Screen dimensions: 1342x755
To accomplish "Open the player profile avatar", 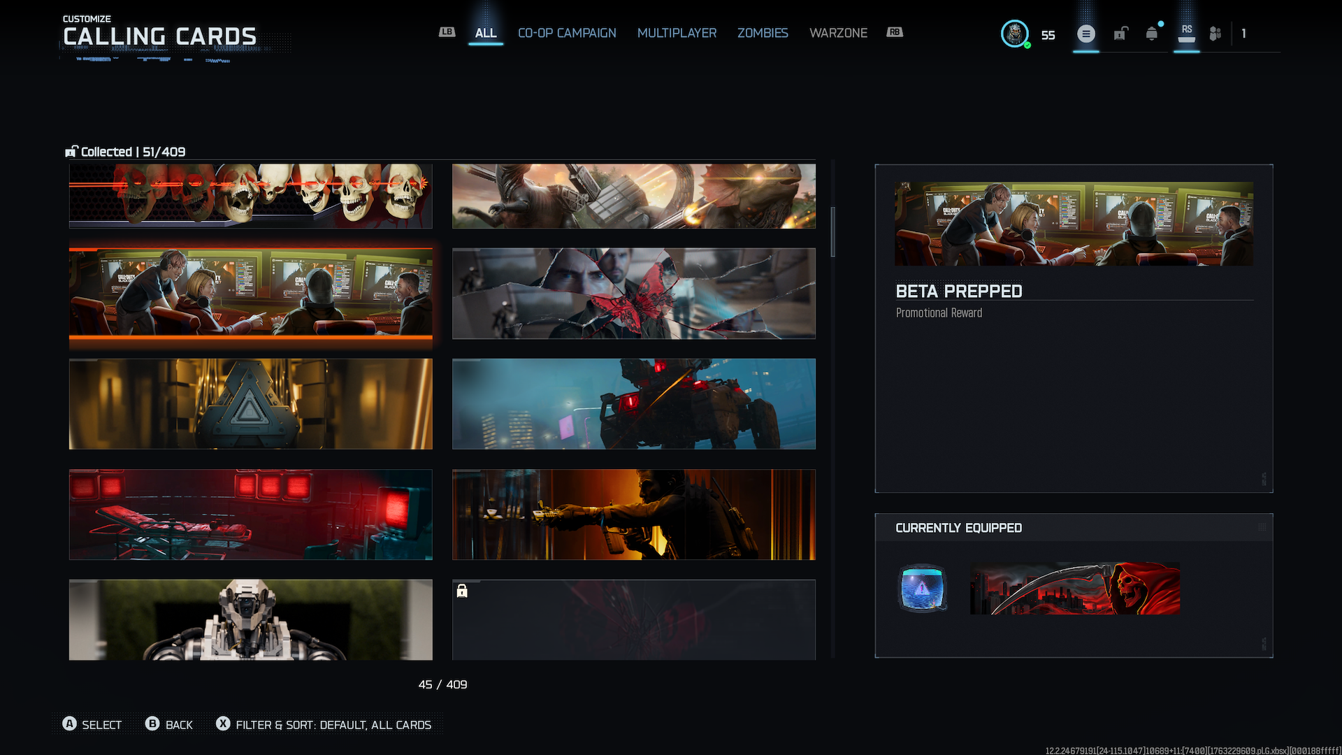I will 1015,34.
